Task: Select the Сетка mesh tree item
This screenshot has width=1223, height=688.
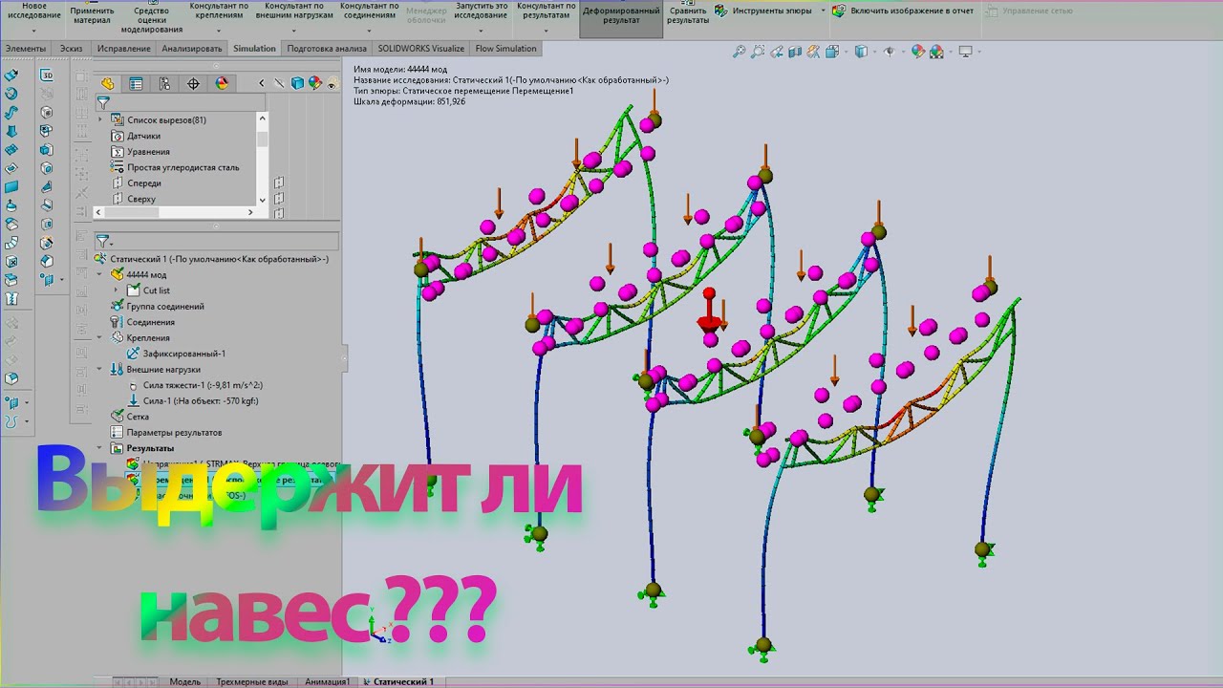Action: [130, 417]
